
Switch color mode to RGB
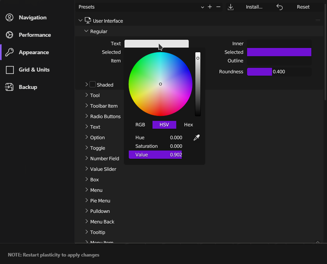[140, 125]
